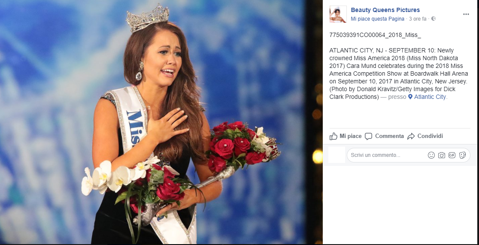This screenshot has width=479, height=245.
Task: Open the sticker picker icon
Action: pyautogui.click(x=462, y=155)
